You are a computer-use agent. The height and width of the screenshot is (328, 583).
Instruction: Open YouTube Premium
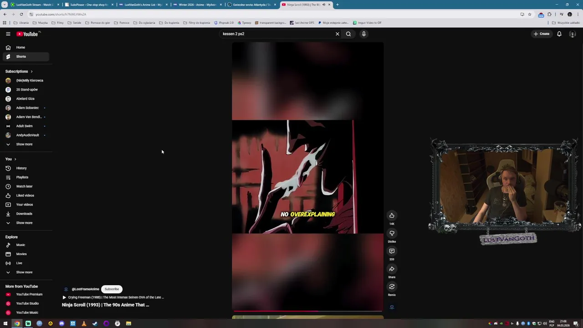[25, 294]
